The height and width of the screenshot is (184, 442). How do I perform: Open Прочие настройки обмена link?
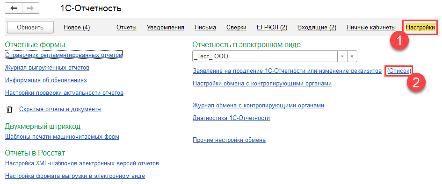click(x=229, y=140)
